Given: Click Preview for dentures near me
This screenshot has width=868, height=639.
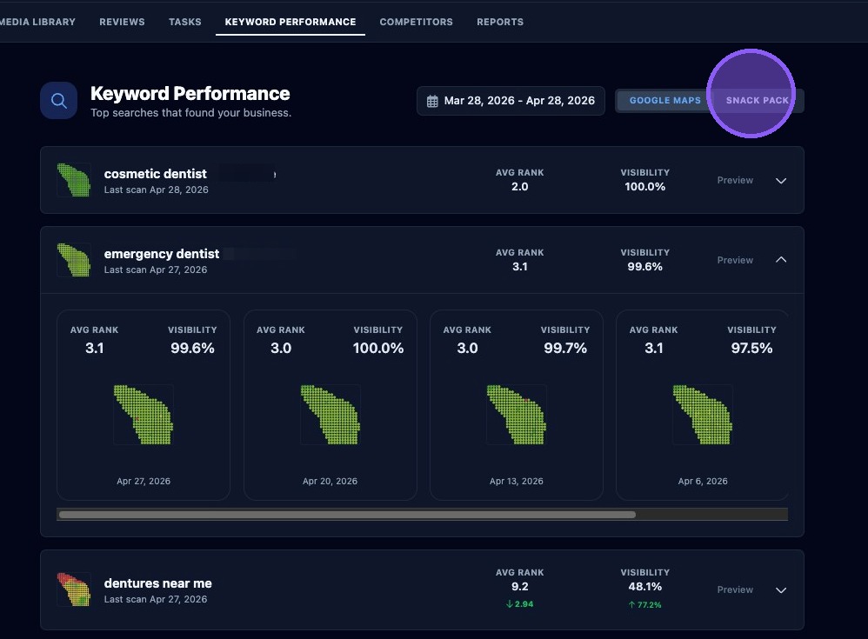Looking at the screenshot, I should click(x=735, y=589).
